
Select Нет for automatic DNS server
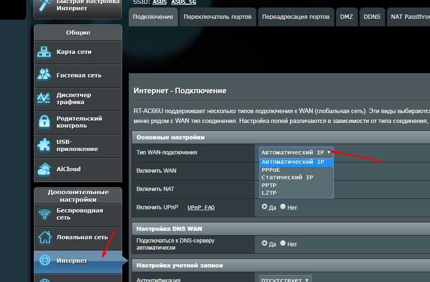click(x=283, y=243)
